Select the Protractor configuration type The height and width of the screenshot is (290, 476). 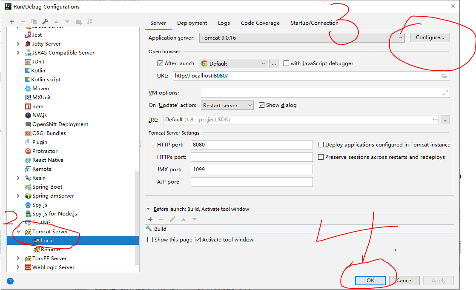point(41,151)
